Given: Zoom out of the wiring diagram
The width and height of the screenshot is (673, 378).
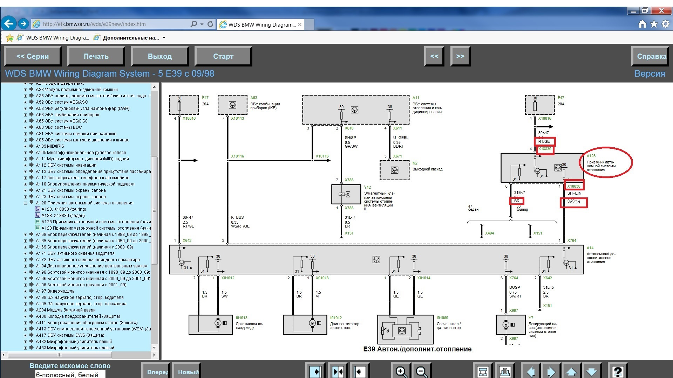Looking at the screenshot, I should pos(422,371).
